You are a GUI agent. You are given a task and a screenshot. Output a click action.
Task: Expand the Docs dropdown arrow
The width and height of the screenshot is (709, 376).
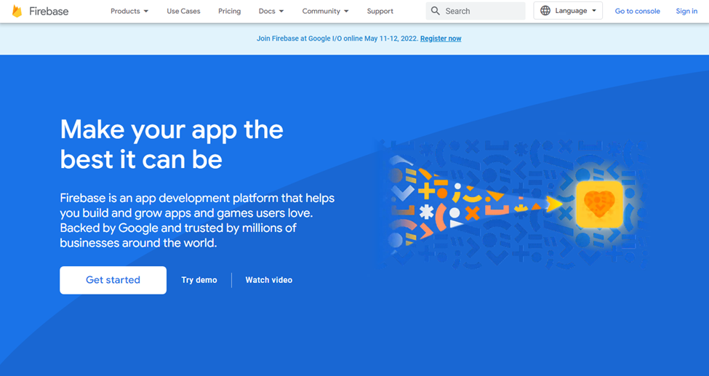281,12
